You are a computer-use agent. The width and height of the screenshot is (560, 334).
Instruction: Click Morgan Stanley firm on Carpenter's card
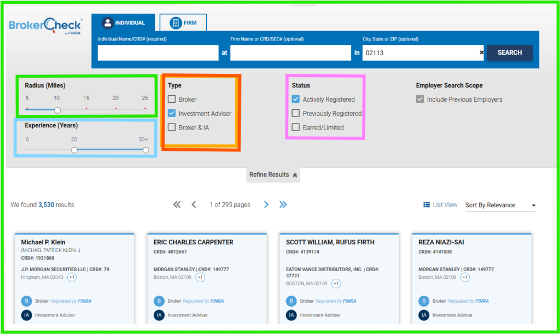(191, 269)
